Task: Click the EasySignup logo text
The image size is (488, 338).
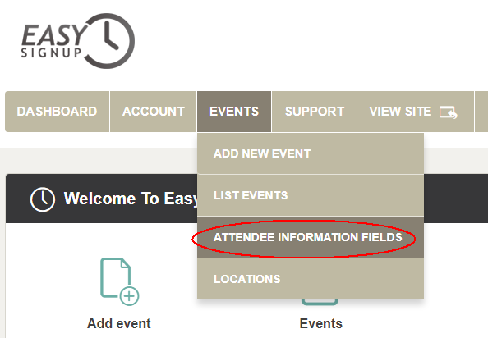Action: (53, 41)
